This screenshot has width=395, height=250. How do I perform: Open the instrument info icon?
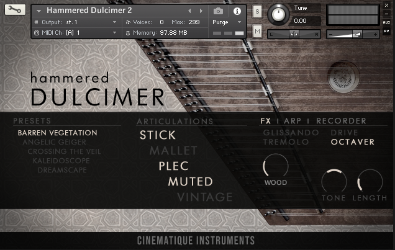(x=237, y=11)
